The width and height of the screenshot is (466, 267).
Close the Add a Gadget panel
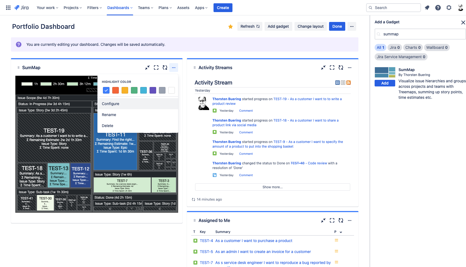point(463,23)
